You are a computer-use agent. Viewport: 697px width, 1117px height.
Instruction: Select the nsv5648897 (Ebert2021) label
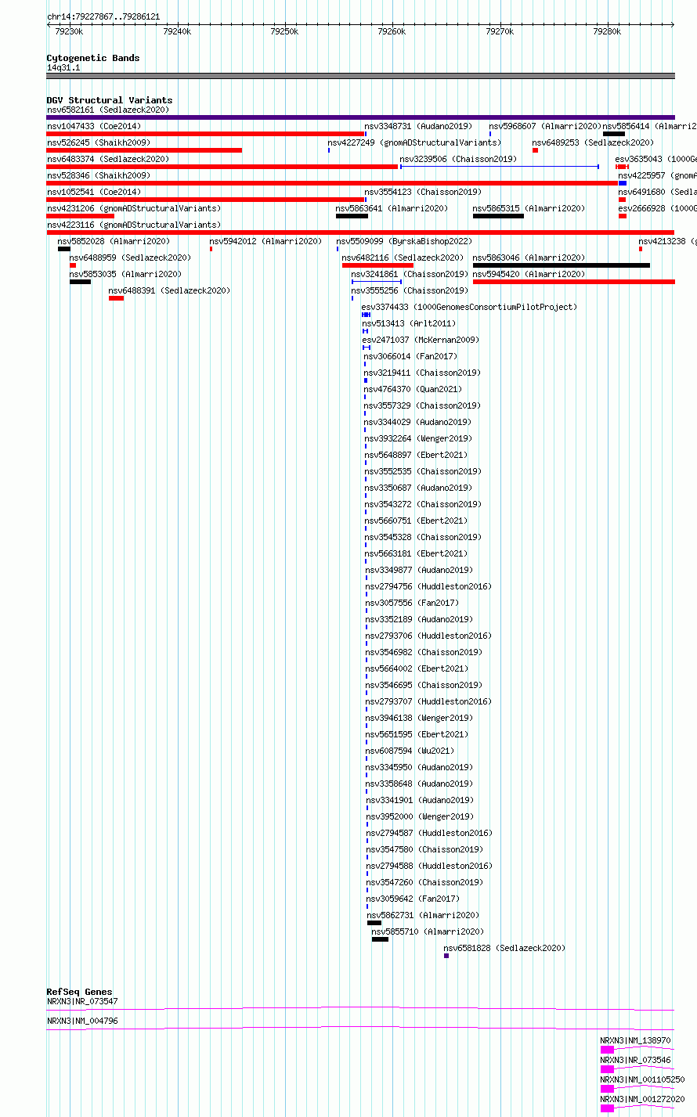415,456
